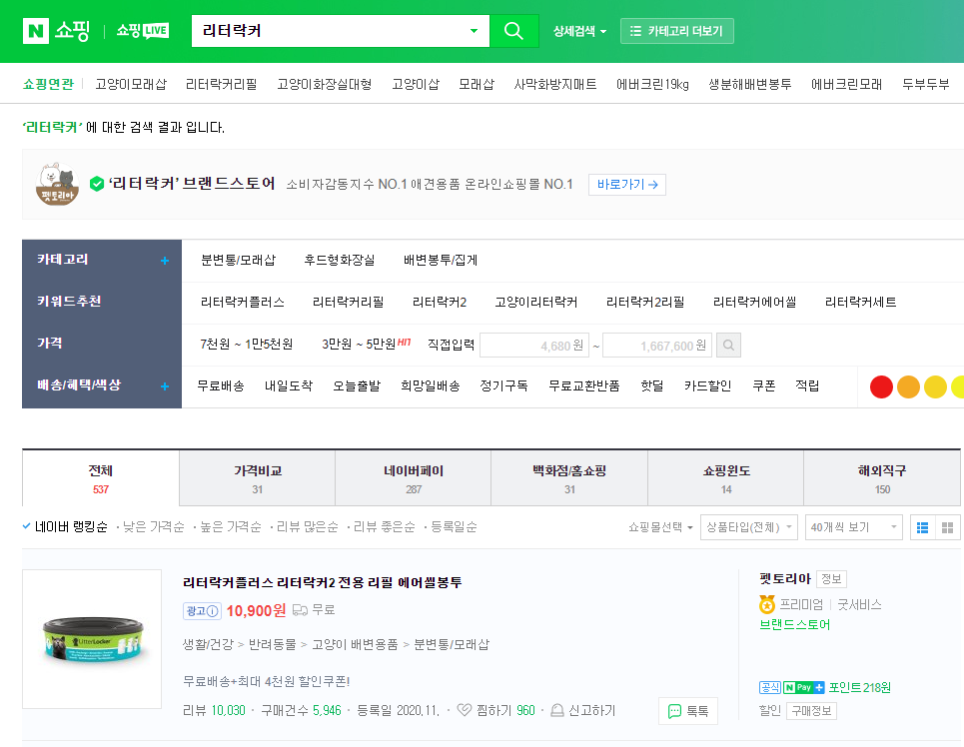The image size is (964, 747).
Task: Filter by 후드형화장실 category
Action: click(340, 260)
